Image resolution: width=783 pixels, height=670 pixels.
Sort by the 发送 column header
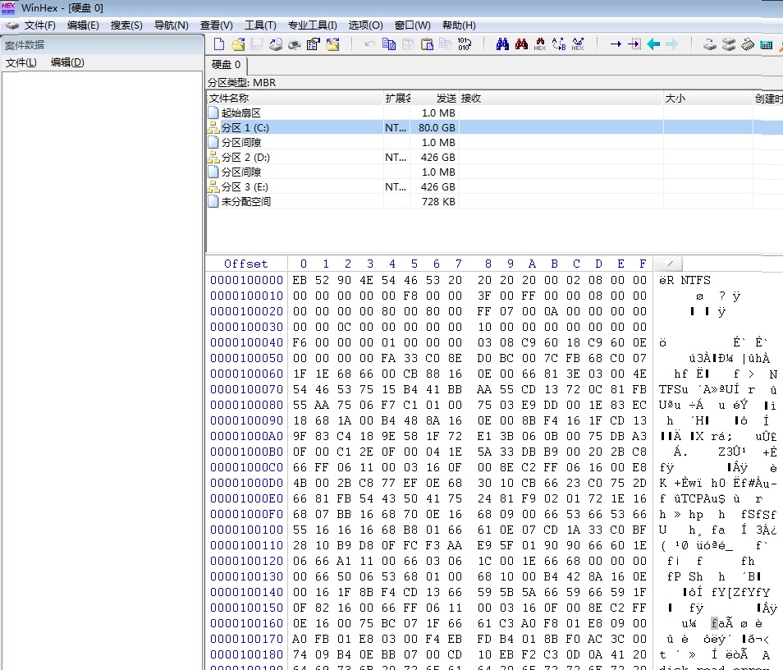434,99
